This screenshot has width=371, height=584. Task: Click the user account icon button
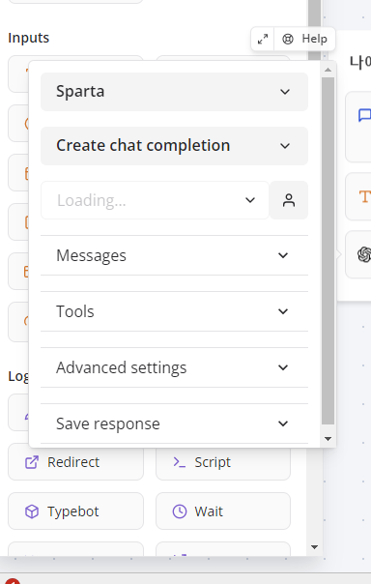(x=289, y=200)
